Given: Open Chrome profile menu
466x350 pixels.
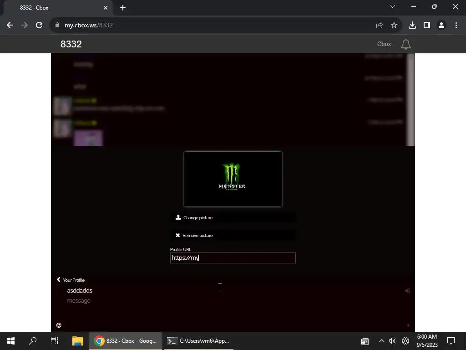Looking at the screenshot, I should click(x=441, y=26).
